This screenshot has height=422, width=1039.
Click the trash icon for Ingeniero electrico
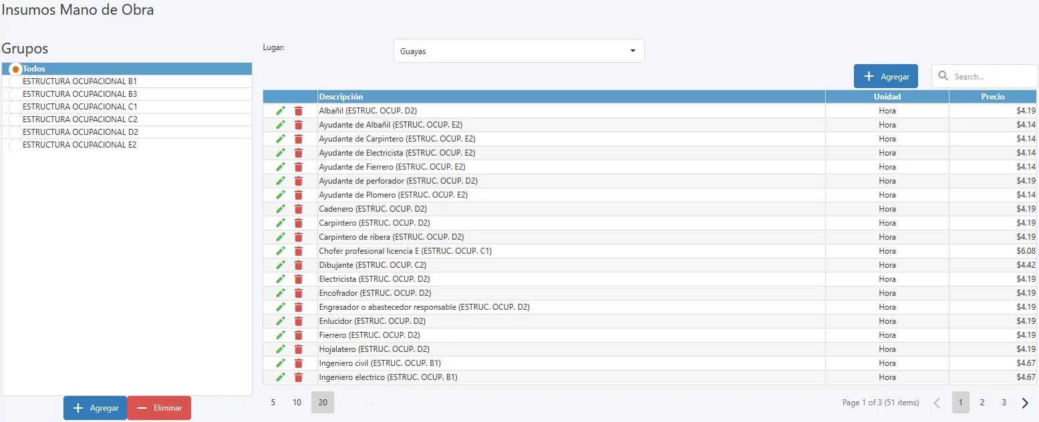299,377
